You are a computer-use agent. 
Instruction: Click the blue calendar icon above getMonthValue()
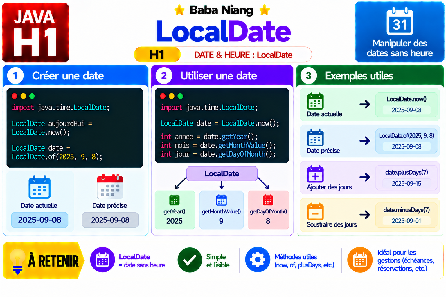point(221,200)
